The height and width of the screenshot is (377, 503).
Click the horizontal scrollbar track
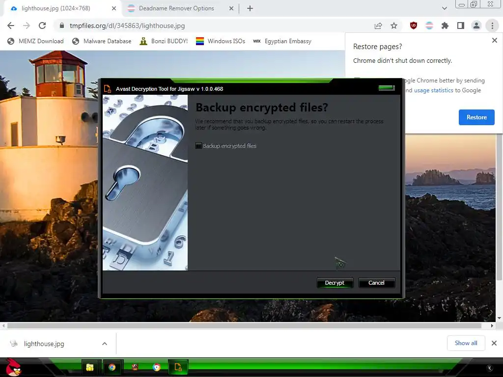(244, 326)
